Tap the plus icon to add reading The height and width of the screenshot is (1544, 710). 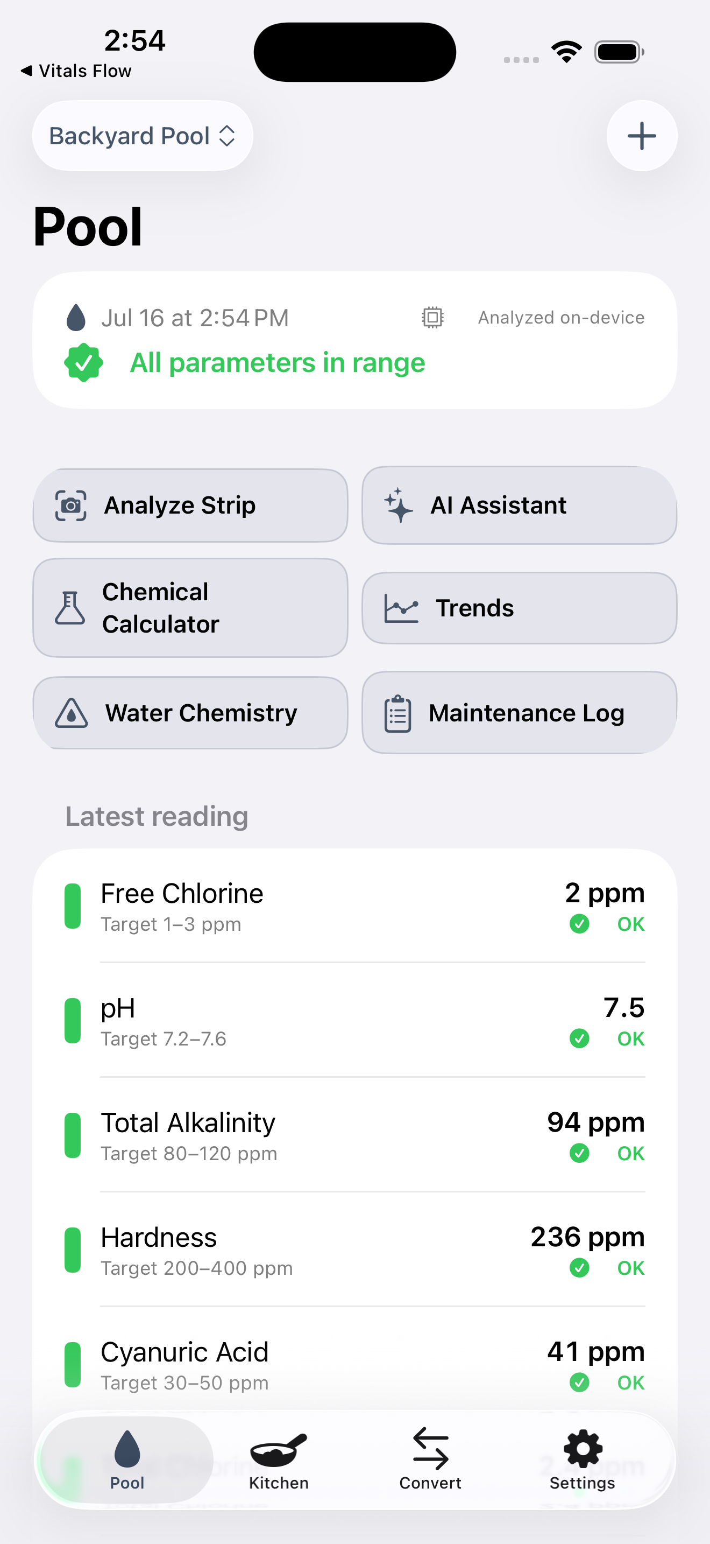coord(641,136)
